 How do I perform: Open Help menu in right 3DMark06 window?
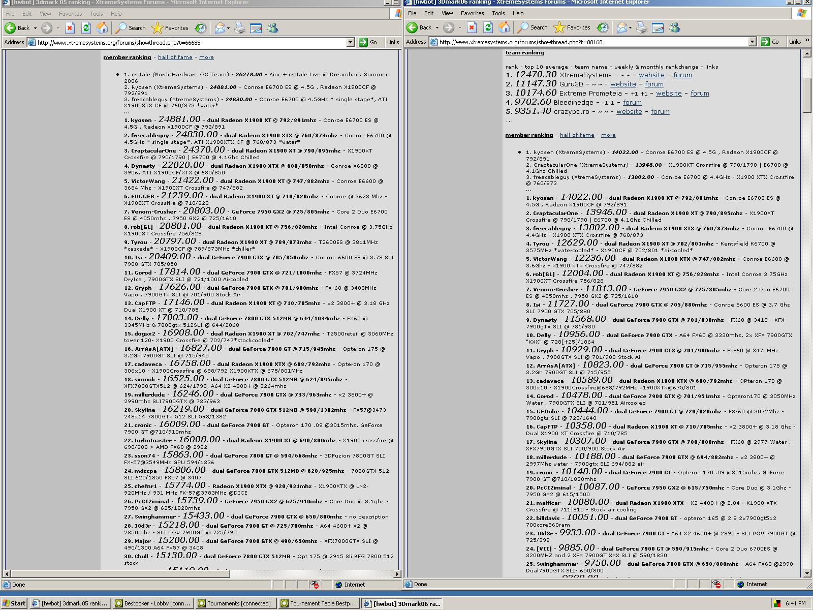tap(518, 13)
